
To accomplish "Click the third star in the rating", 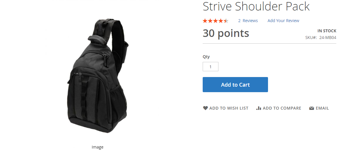I will pos(215,21).
